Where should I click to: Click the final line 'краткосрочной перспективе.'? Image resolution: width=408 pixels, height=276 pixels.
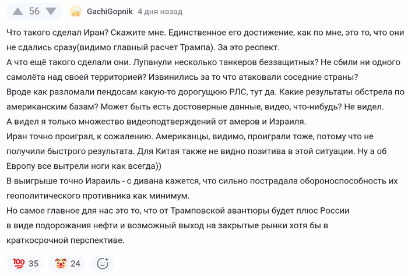(64, 240)
